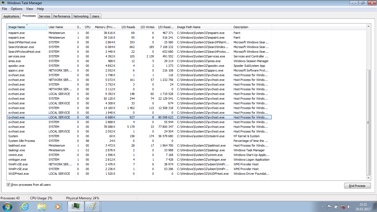Screen dimensions: 377x212
Task: Select Task Manager taskbar button
Action: pos(75,206)
